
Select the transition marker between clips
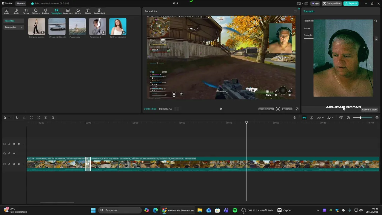(88, 164)
